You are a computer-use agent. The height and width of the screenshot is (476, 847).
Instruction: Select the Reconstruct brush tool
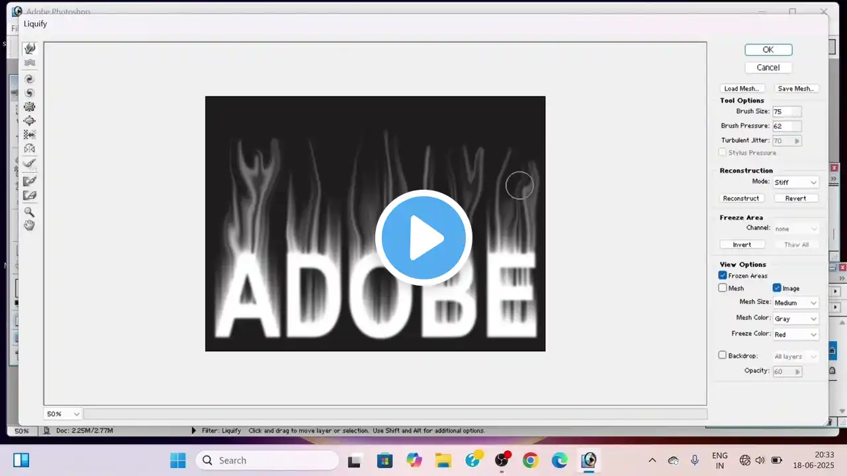pos(29,163)
